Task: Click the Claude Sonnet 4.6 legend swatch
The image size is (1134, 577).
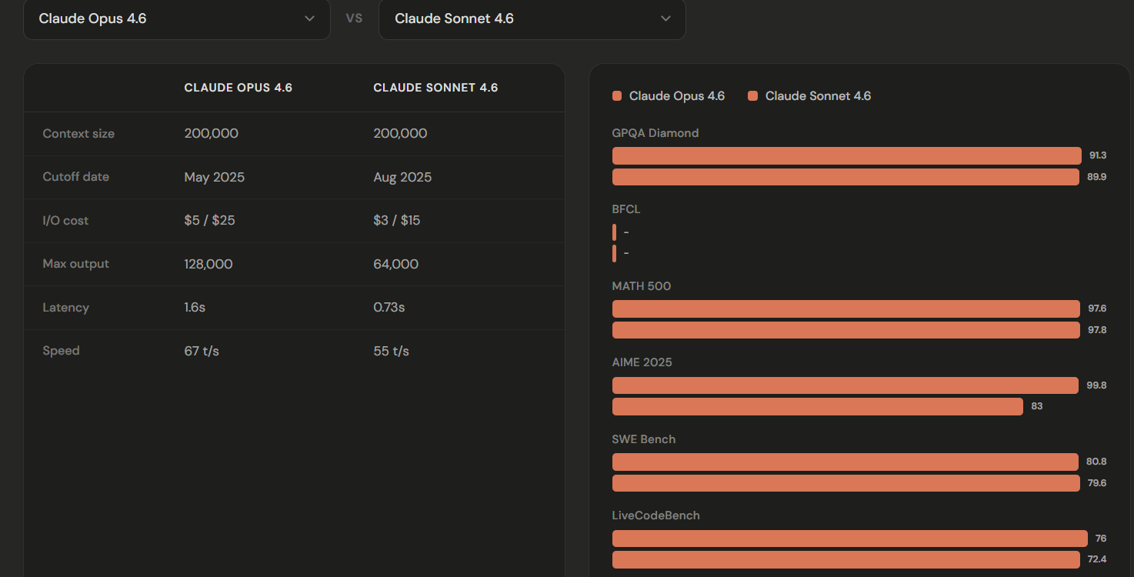Action: pyautogui.click(x=753, y=96)
